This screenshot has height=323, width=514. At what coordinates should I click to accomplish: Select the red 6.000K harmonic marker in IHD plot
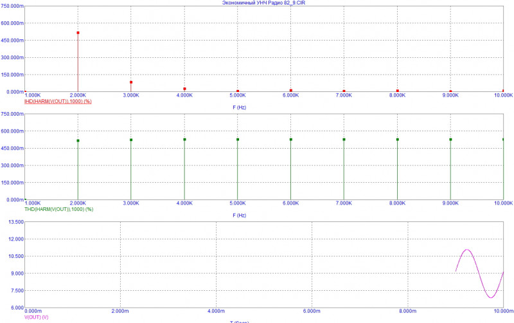pyautogui.click(x=291, y=91)
